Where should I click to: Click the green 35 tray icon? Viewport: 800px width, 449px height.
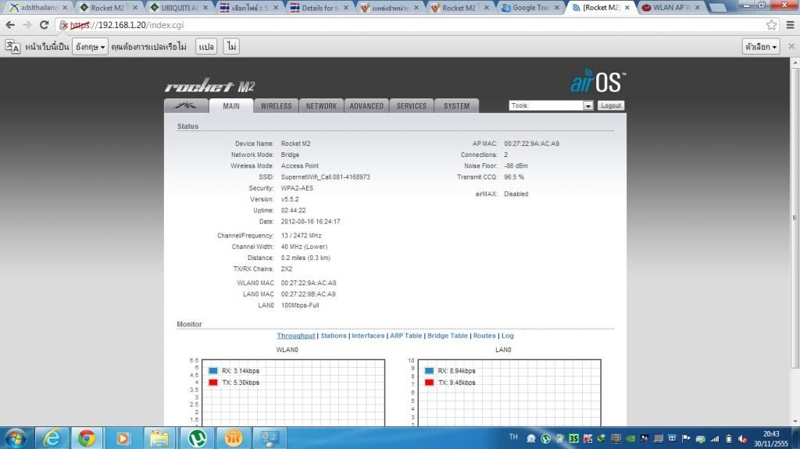tap(574, 438)
